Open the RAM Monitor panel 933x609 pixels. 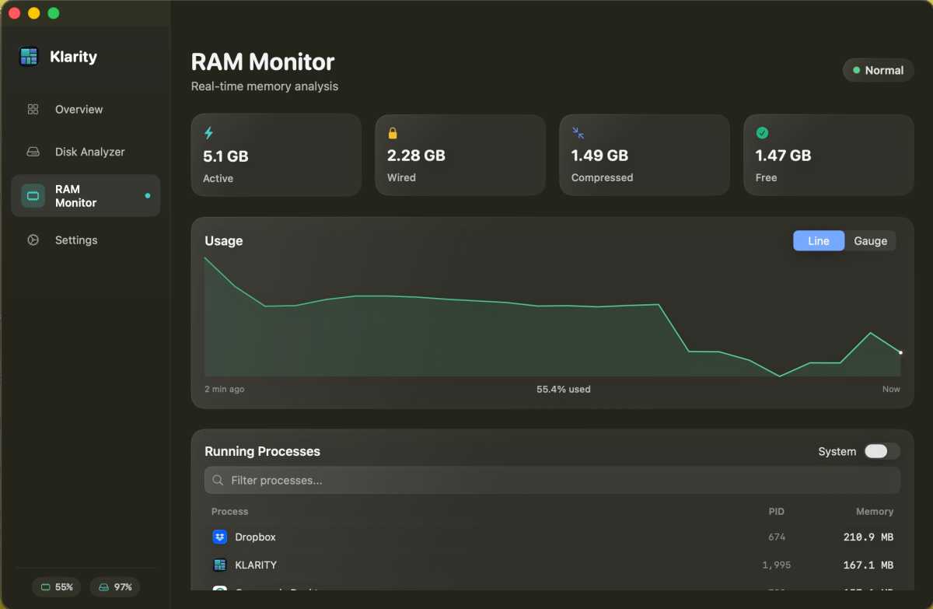click(86, 195)
